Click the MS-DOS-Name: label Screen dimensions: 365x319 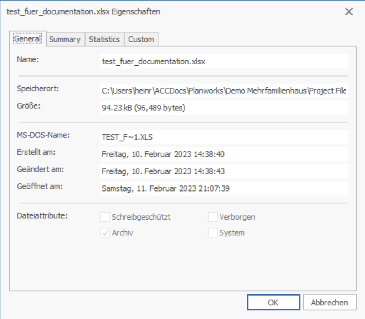pos(43,135)
